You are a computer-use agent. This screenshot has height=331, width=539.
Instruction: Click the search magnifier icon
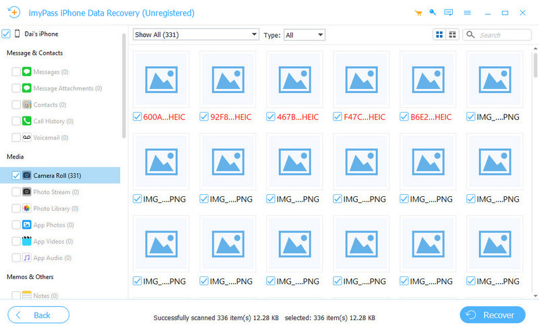[470, 35]
